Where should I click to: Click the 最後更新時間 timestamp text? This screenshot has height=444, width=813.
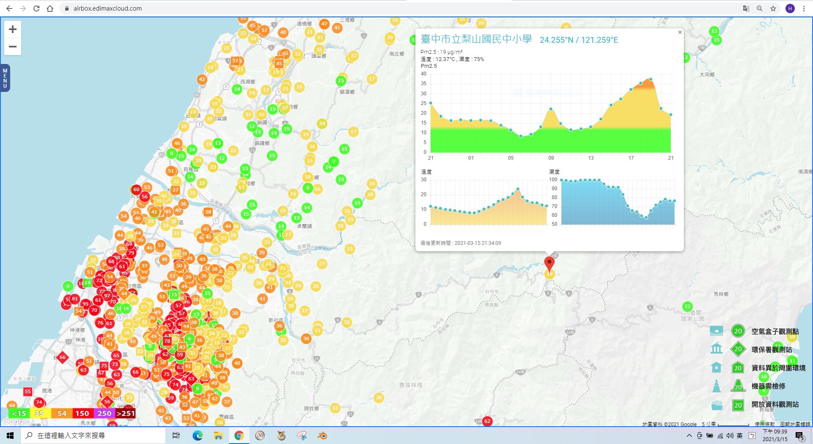point(461,243)
